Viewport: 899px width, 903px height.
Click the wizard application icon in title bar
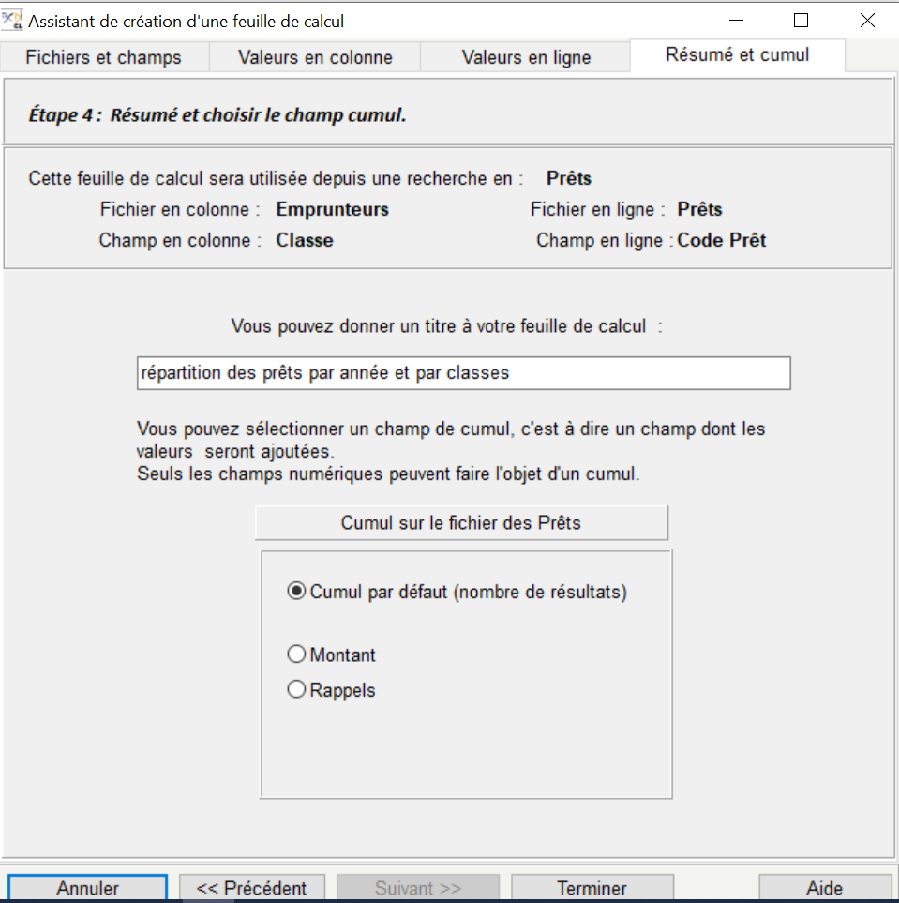point(11,20)
